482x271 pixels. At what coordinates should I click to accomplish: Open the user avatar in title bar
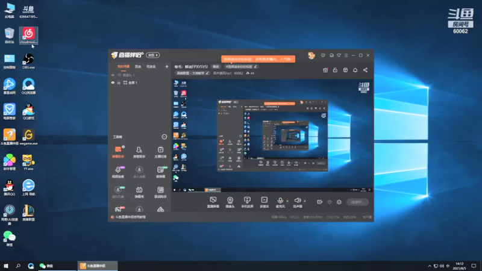coord(311,55)
